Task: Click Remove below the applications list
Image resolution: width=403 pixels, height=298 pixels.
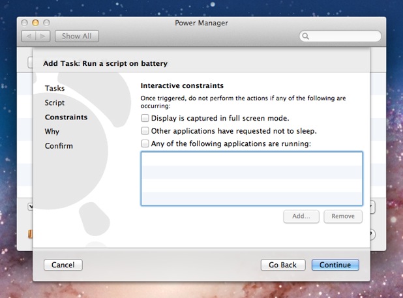Action: pos(343,216)
